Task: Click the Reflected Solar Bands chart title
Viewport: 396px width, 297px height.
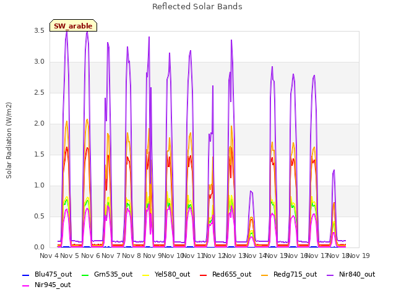Action: pos(197,7)
